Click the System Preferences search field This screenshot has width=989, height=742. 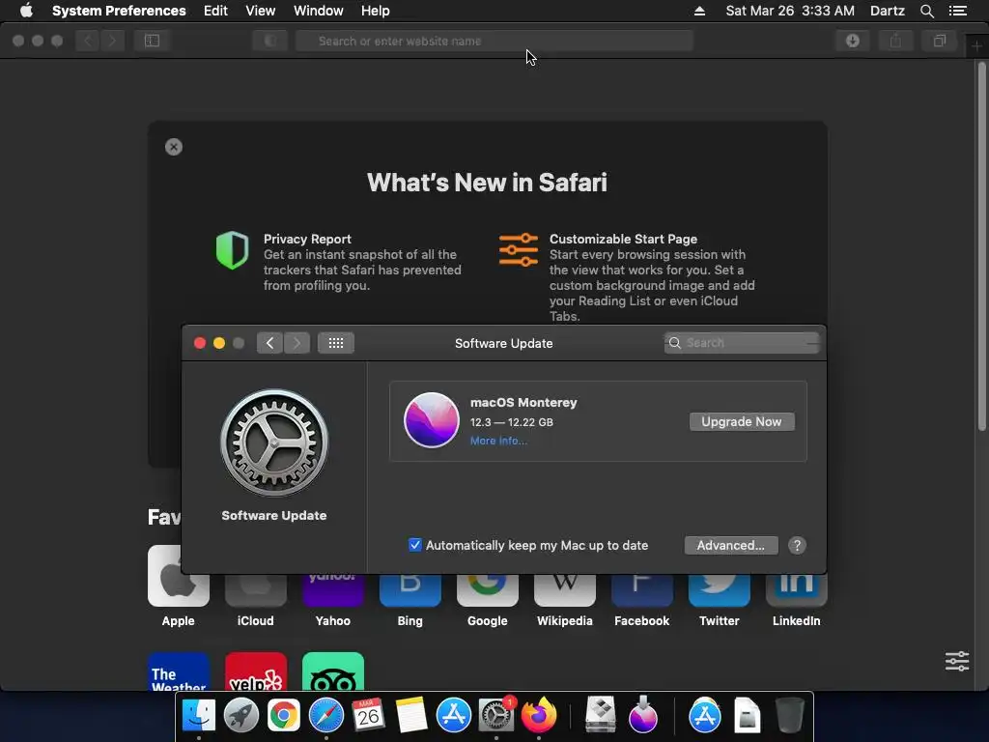(742, 343)
